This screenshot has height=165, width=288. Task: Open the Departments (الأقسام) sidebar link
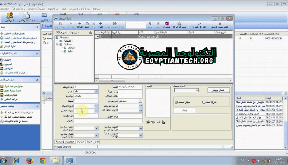tap(8, 60)
